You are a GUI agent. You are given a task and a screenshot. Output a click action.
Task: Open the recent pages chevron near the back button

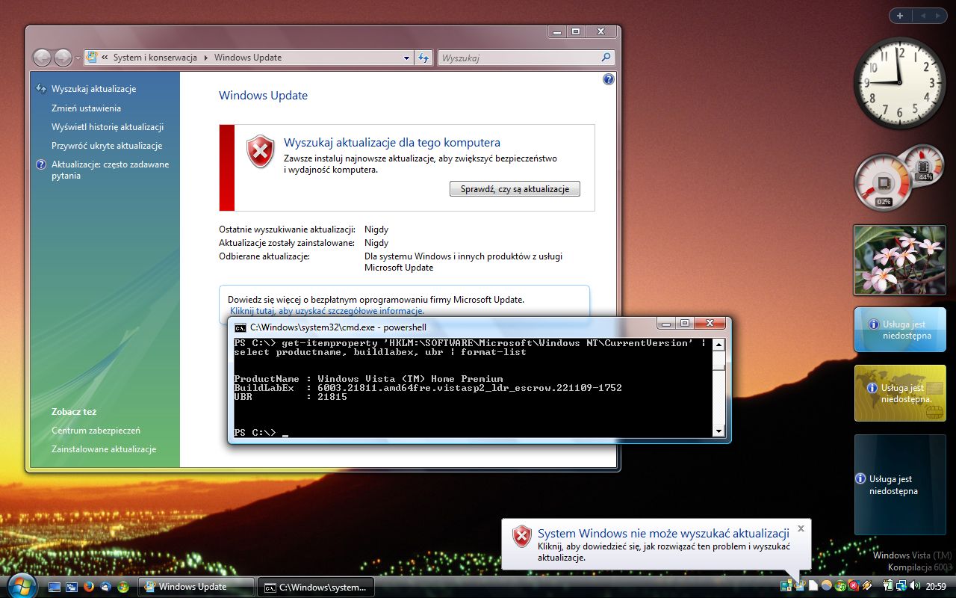coord(77,57)
